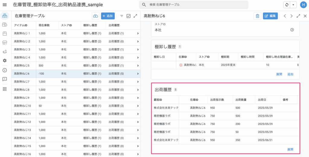This screenshot has width=309, height=157.
Task: Click the ＋追加 button in table header
Action: click(x=108, y=16)
